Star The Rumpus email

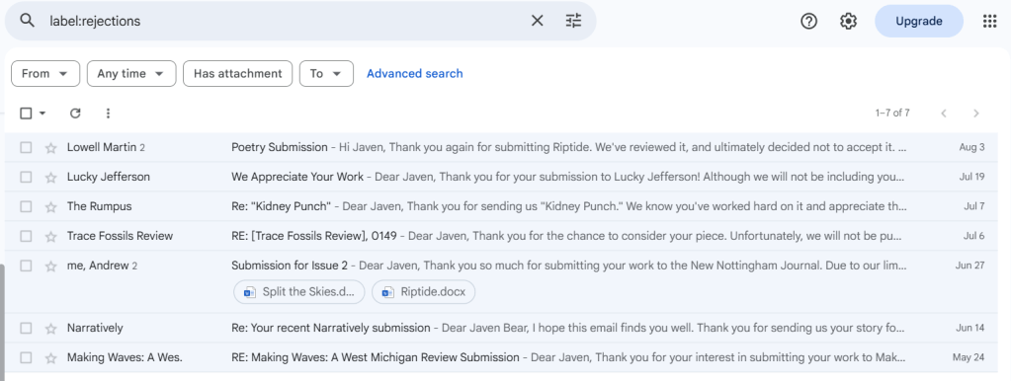click(x=51, y=206)
